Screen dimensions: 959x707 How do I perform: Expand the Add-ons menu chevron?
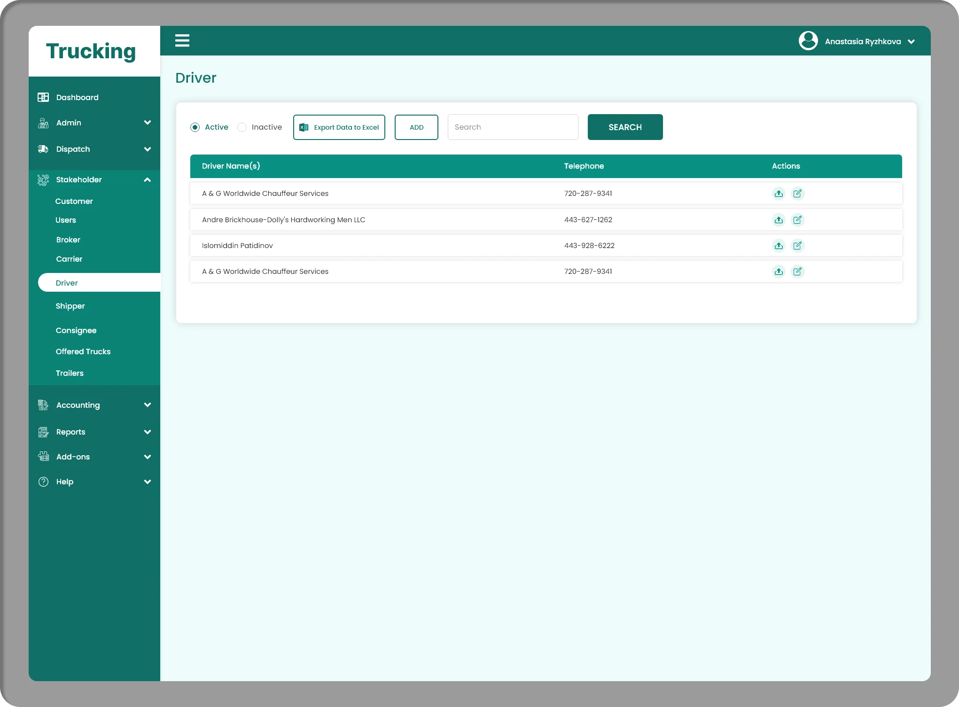[x=148, y=457]
